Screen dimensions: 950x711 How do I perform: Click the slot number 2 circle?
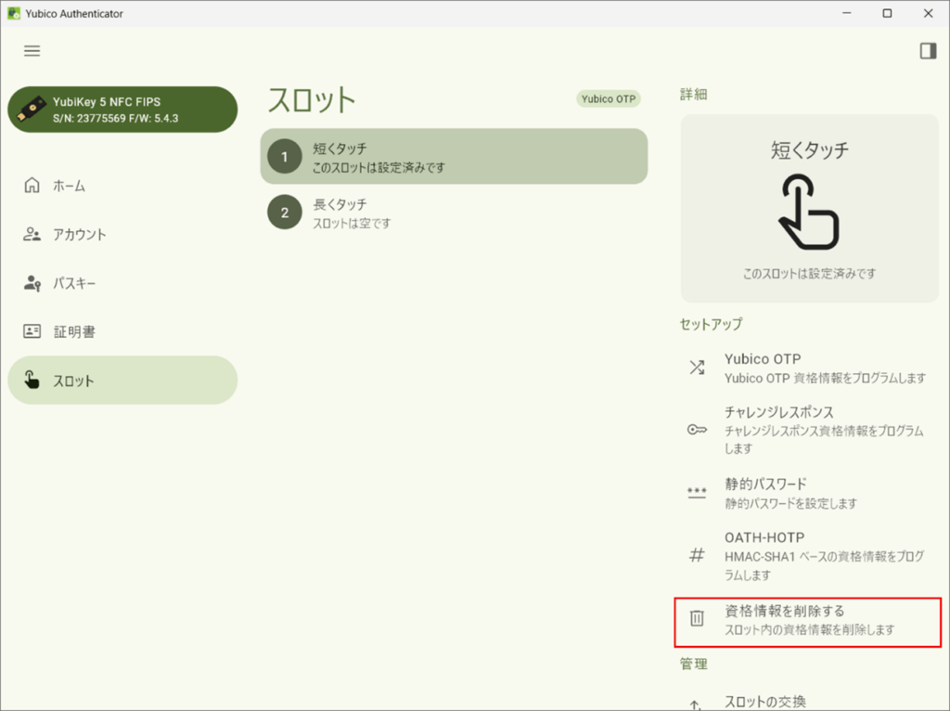[285, 213]
